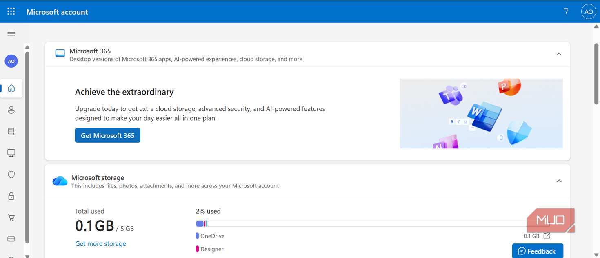Open the AO account avatar in header
The image size is (600, 258).
tap(589, 12)
